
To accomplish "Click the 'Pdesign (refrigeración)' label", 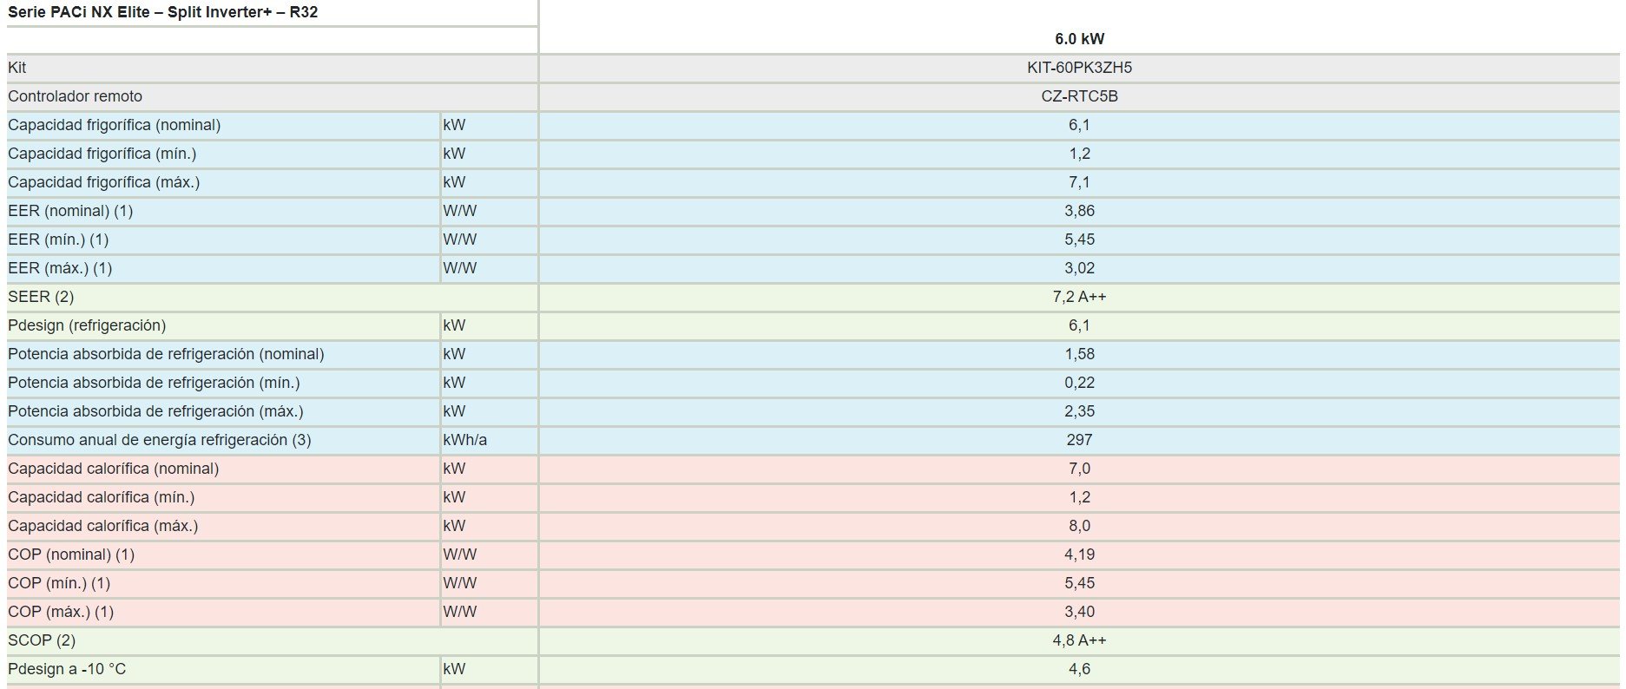I will pos(87,325).
